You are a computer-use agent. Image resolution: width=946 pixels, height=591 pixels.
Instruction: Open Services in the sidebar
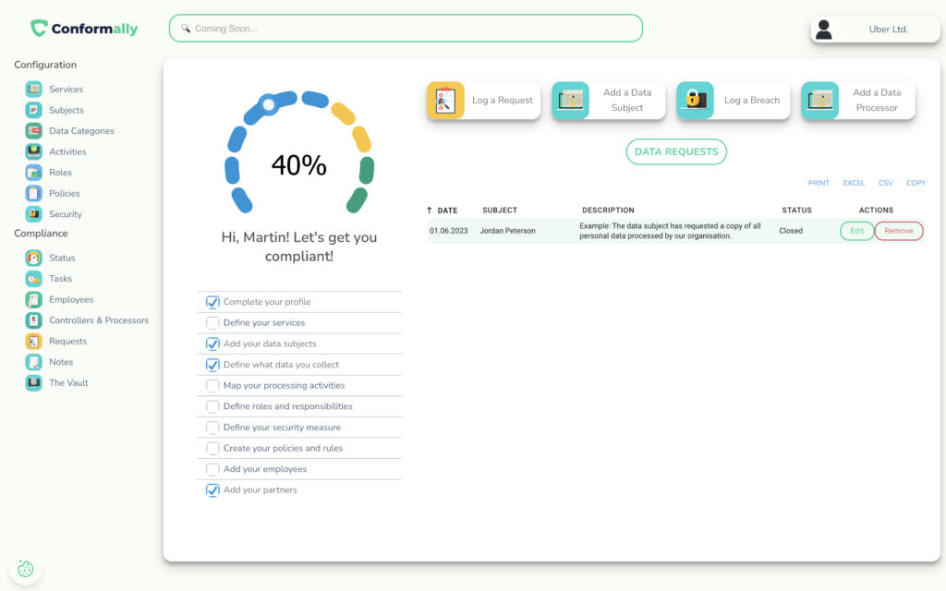[x=66, y=90]
